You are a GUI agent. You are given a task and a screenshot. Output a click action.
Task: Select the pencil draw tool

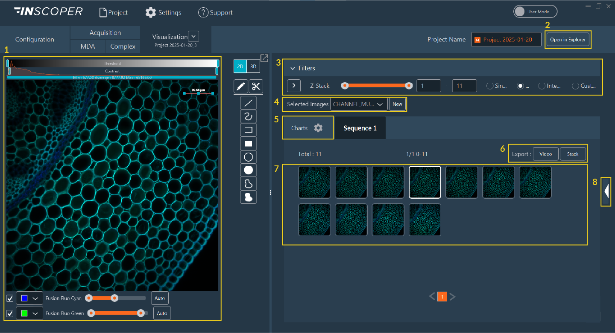click(240, 87)
